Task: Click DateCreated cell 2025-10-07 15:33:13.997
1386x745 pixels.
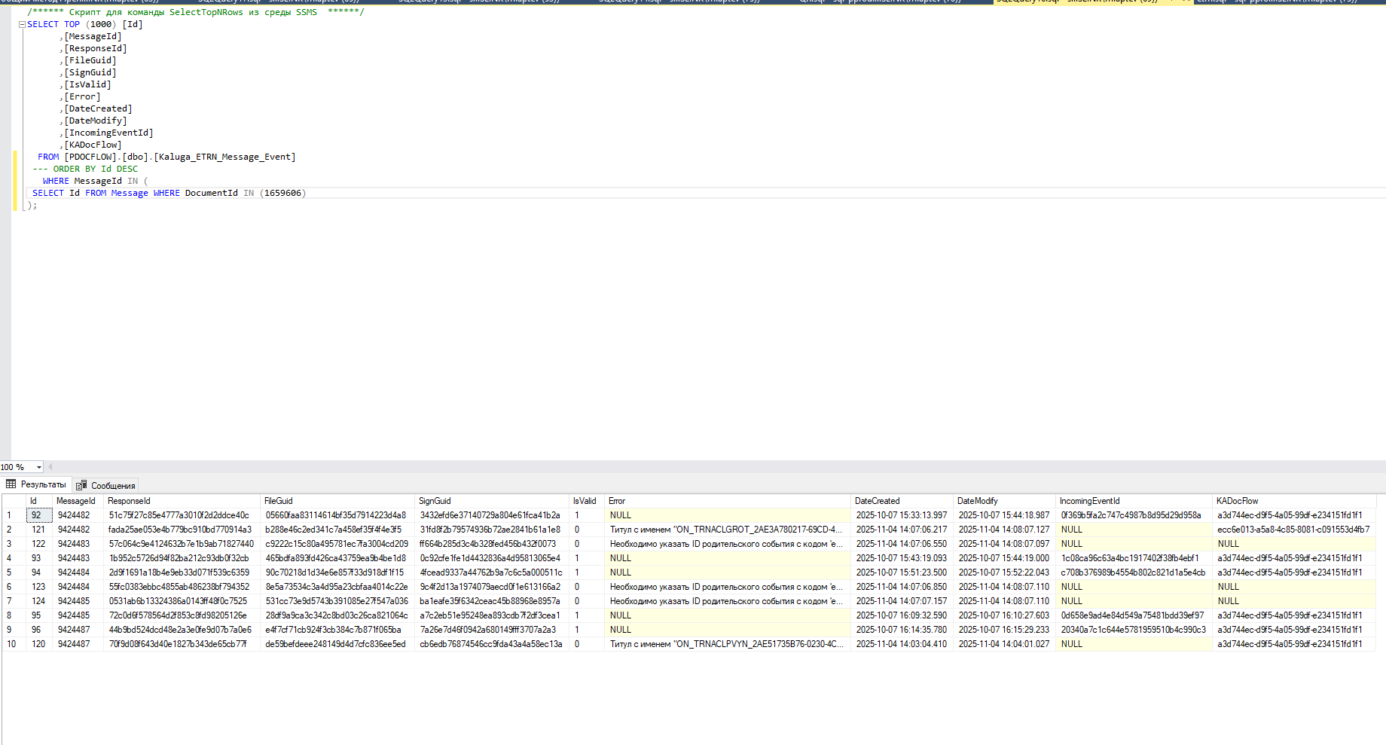Action: click(x=902, y=515)
